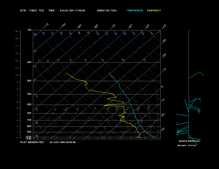Click the 600 pressure level label
The width and height of the screenshot is (219, 169).
[29, 113]
